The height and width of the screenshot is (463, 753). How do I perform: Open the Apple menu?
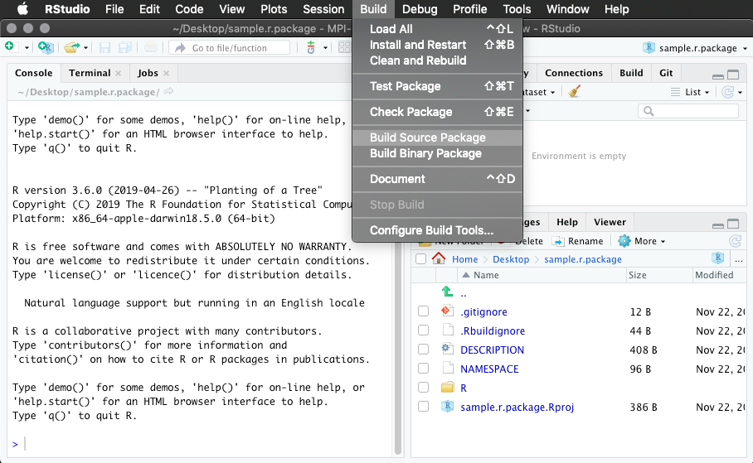[22, 9]
